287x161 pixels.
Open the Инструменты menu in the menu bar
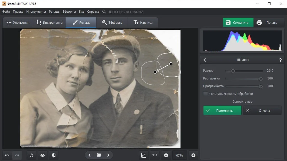36,12
